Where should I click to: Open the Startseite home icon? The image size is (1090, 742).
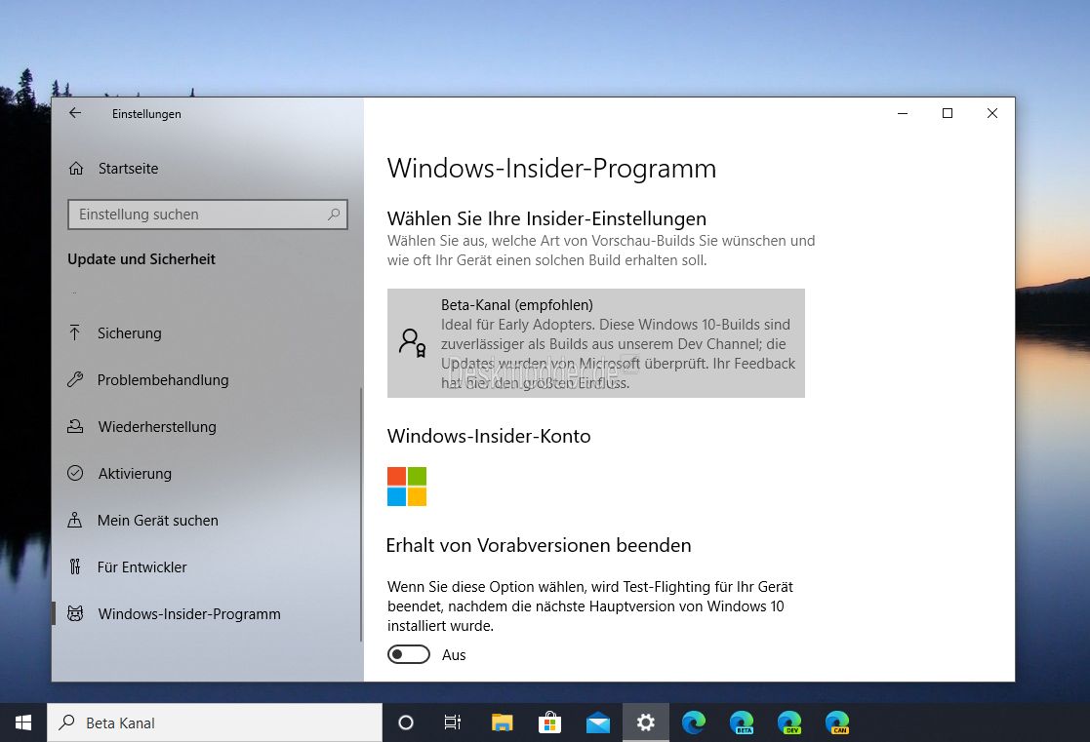tap(76, 168)
